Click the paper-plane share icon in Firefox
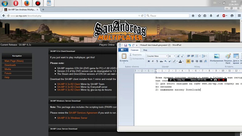Image resolution: width=242 pixels, height=136 pixels. point(217,16)
